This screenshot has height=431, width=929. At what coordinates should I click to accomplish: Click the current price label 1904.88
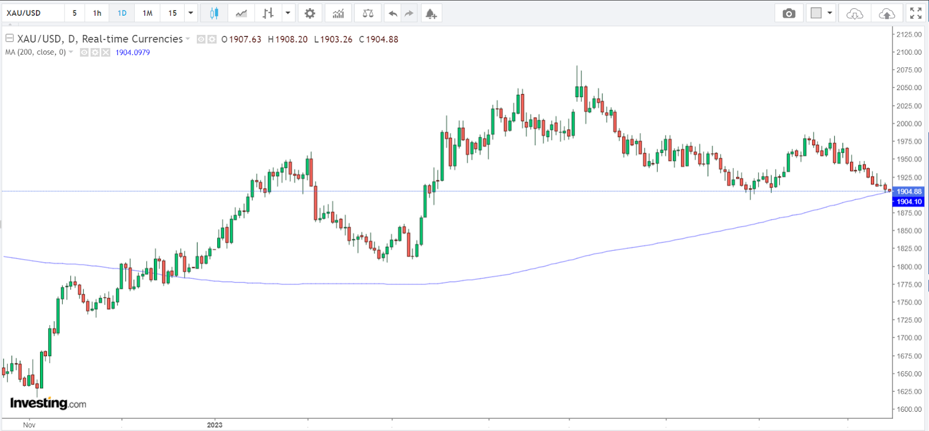pyautogui.click(x=909, y=191)
